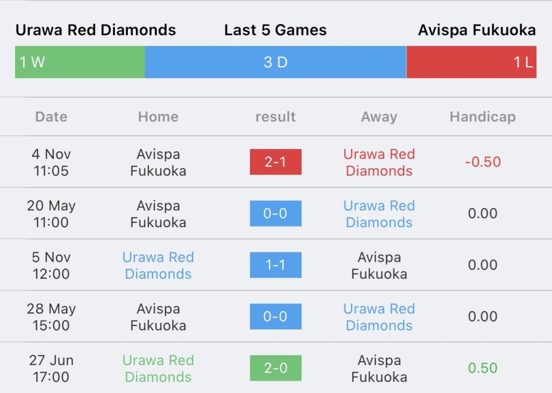The image size is (552, 393).
Task: Click the Home column header
Action: (158, 117)
